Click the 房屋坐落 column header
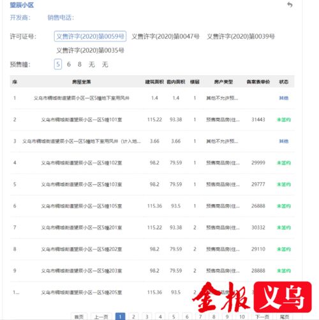The width and height of the screenshot is (319, 320). pos(82,82)
